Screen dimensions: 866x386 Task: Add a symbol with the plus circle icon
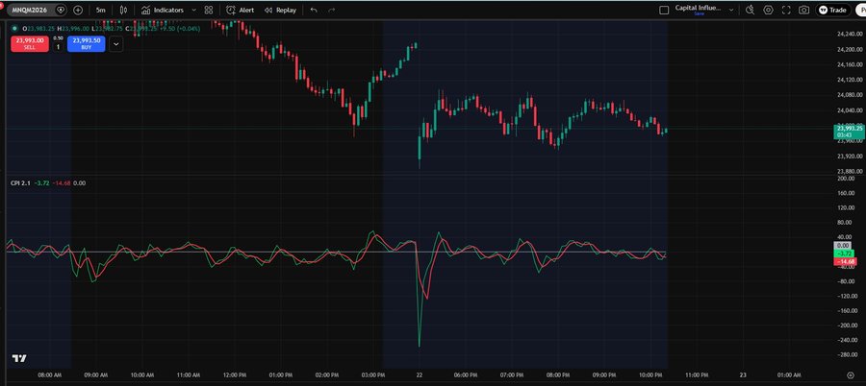[78, 10]
